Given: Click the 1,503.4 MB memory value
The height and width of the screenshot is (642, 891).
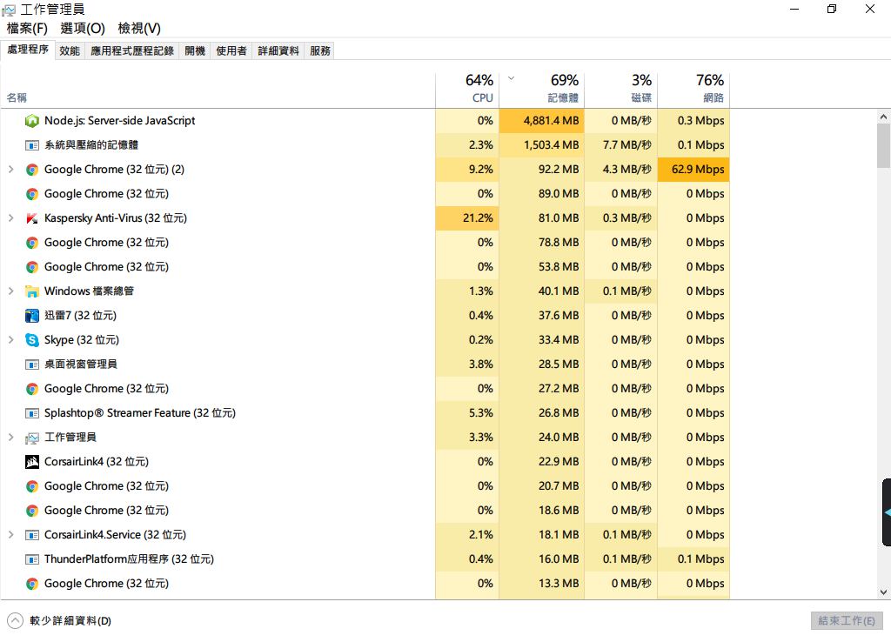Looking at the screenshot, I should pyautogui.click(x=551, y=145).
